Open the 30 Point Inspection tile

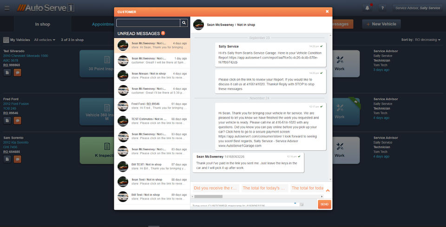click(x=97, y=64)
